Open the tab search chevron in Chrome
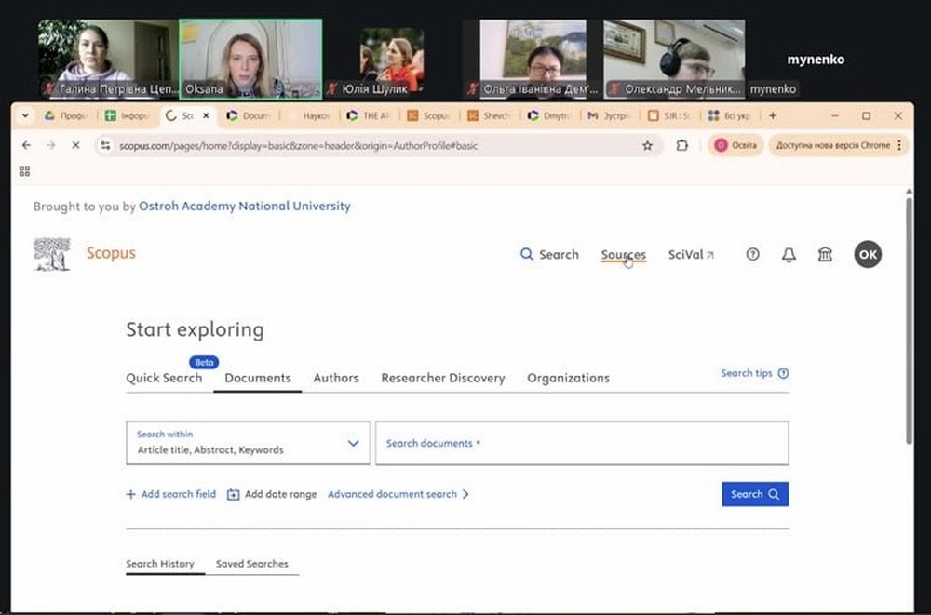The image size is (931, 615). click(x=25, y=116)
